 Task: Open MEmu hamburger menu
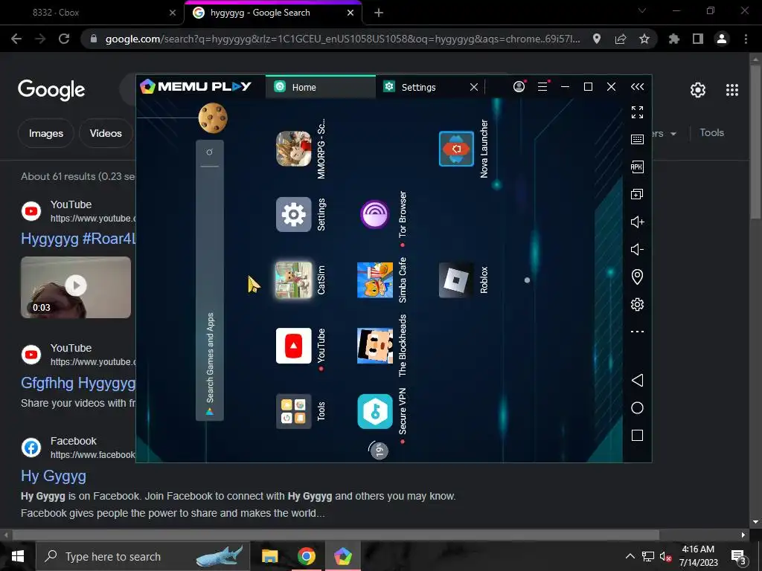coord(542,86)
